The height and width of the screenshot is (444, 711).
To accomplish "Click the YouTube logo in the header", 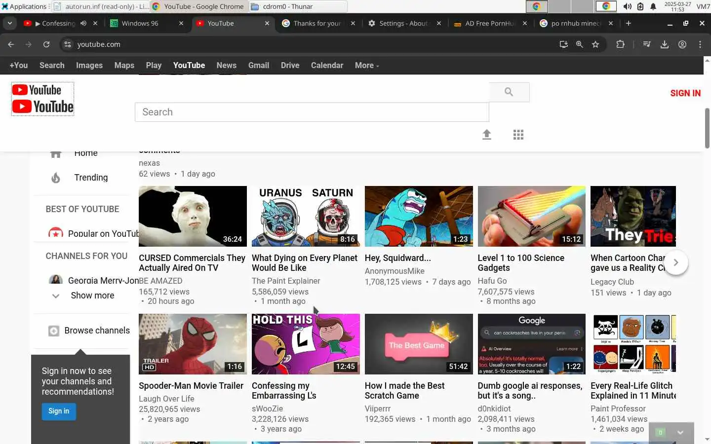I will (43, 99).
